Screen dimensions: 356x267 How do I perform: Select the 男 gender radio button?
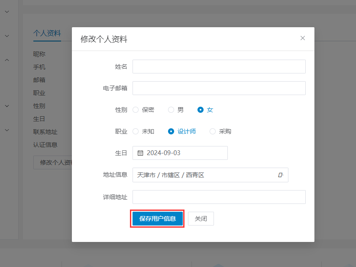click(171, 110)
